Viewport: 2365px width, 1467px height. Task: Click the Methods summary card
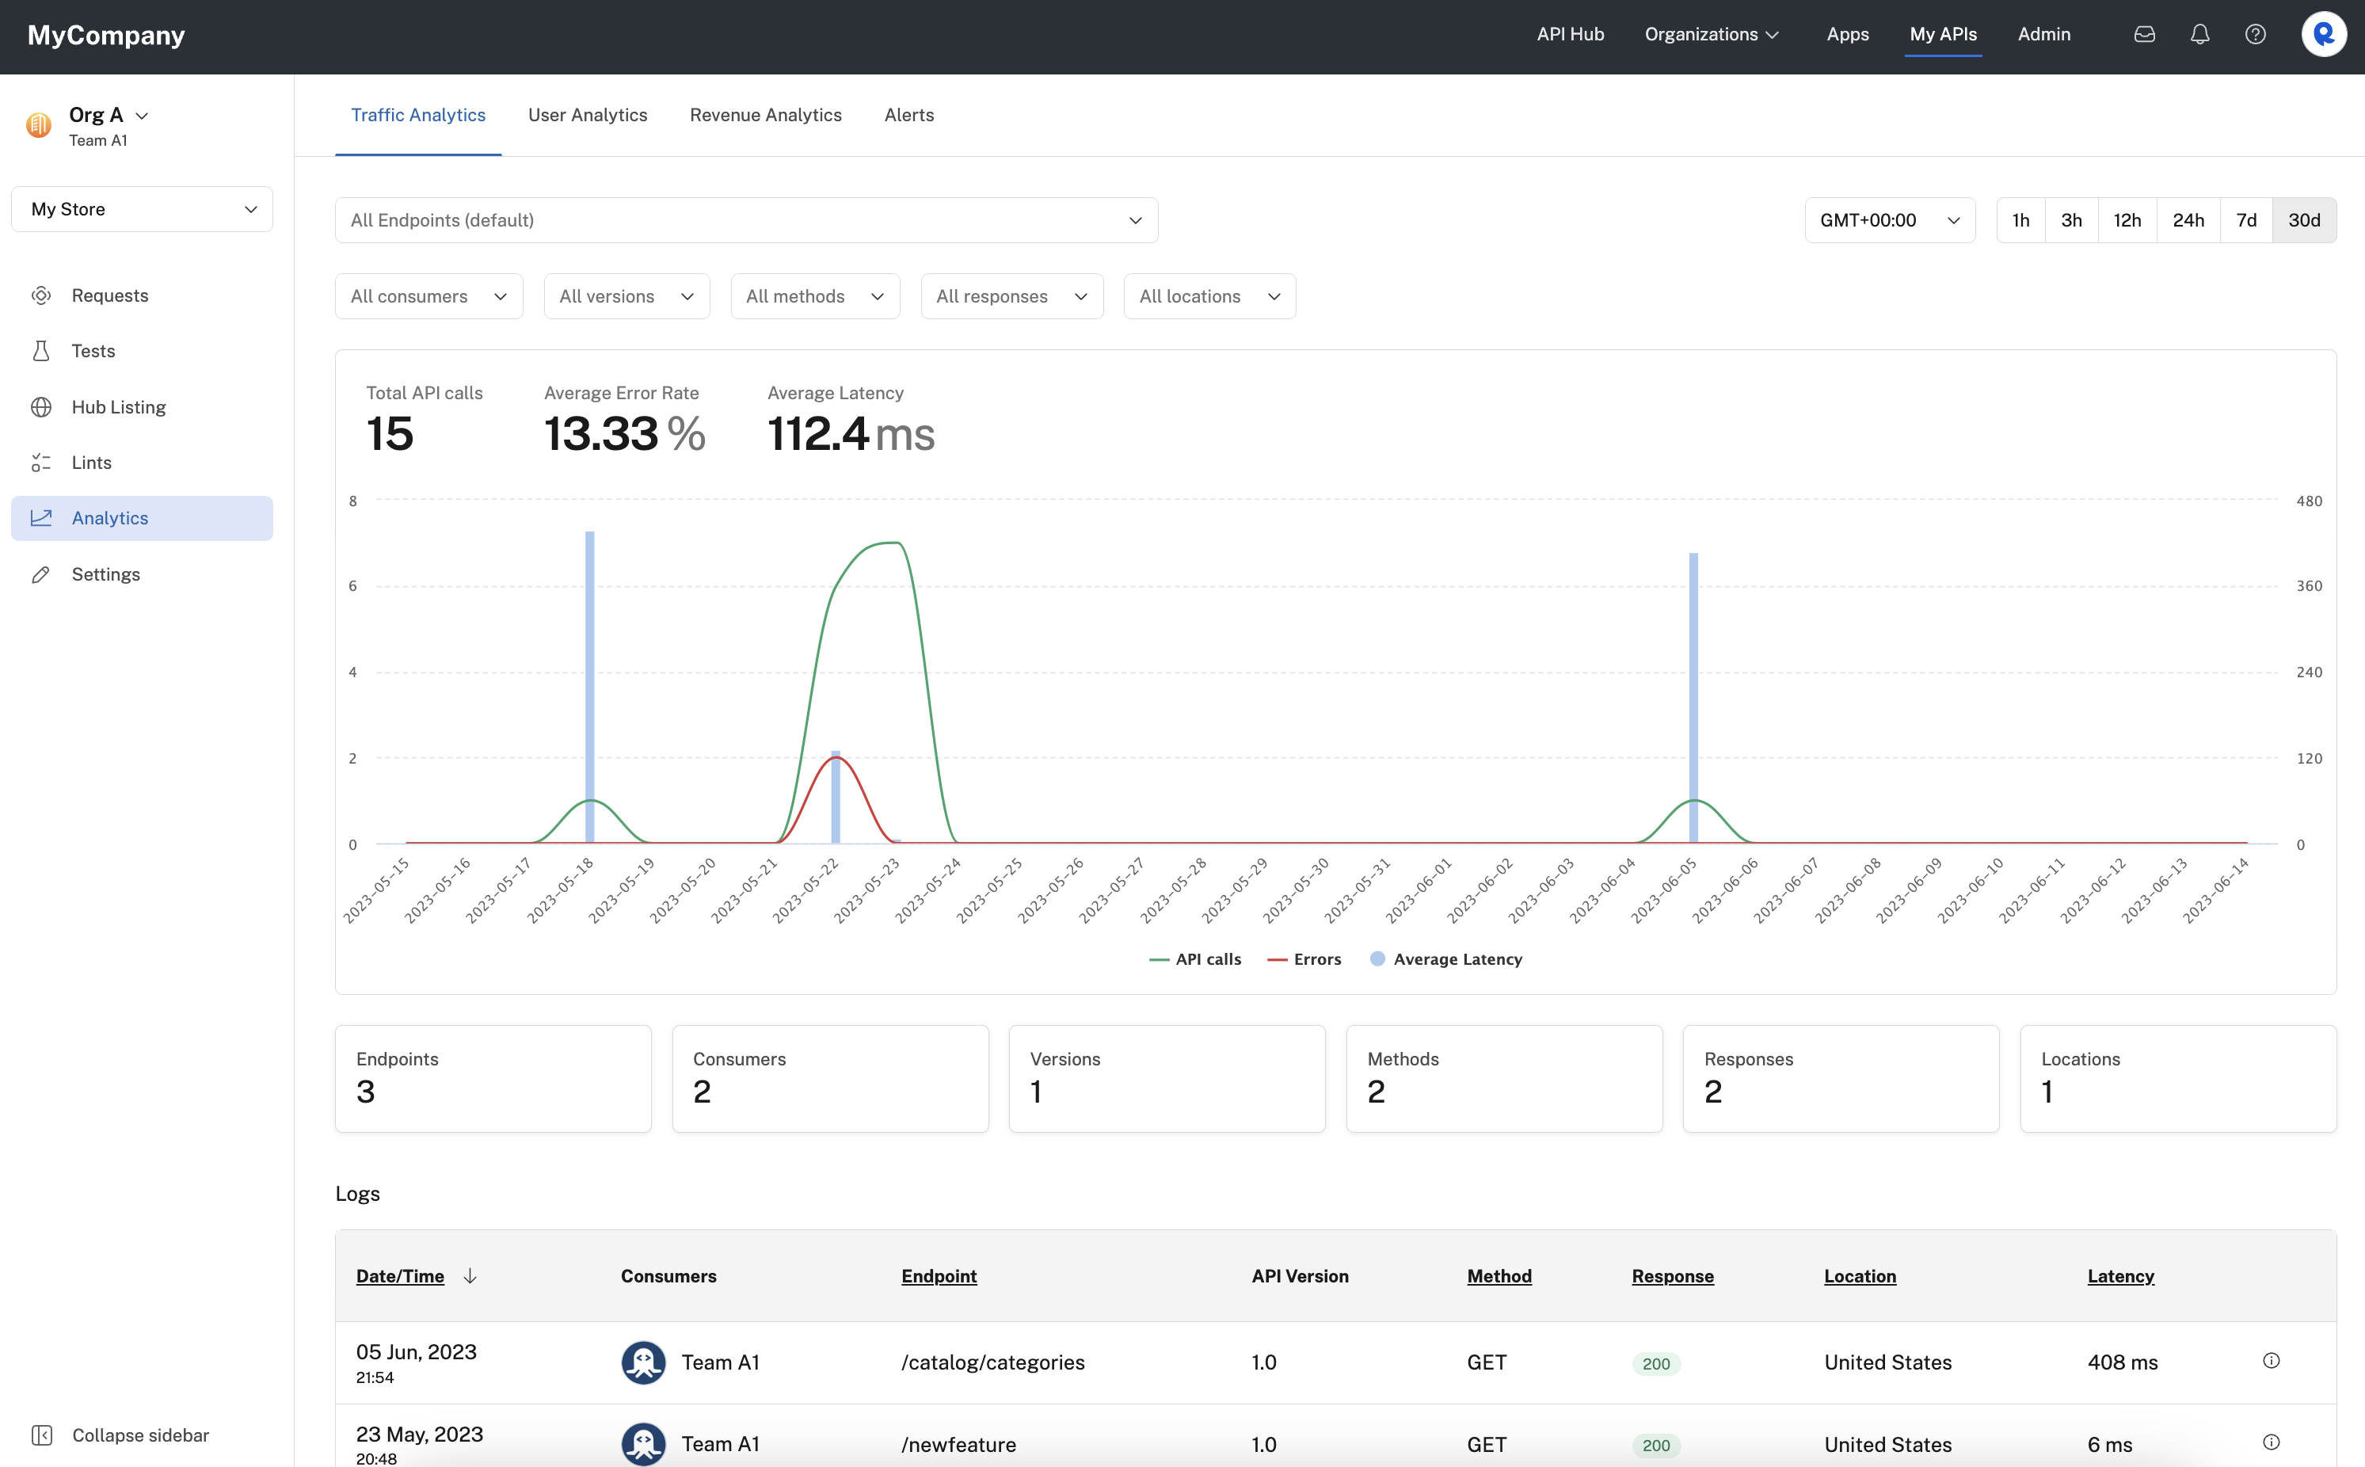click(1503, 1078)
